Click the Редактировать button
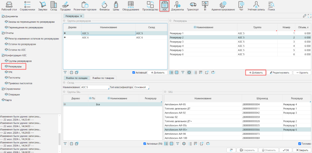Image resolution: width=312 pixels, height=153 pixels. (x=279, y=73)
